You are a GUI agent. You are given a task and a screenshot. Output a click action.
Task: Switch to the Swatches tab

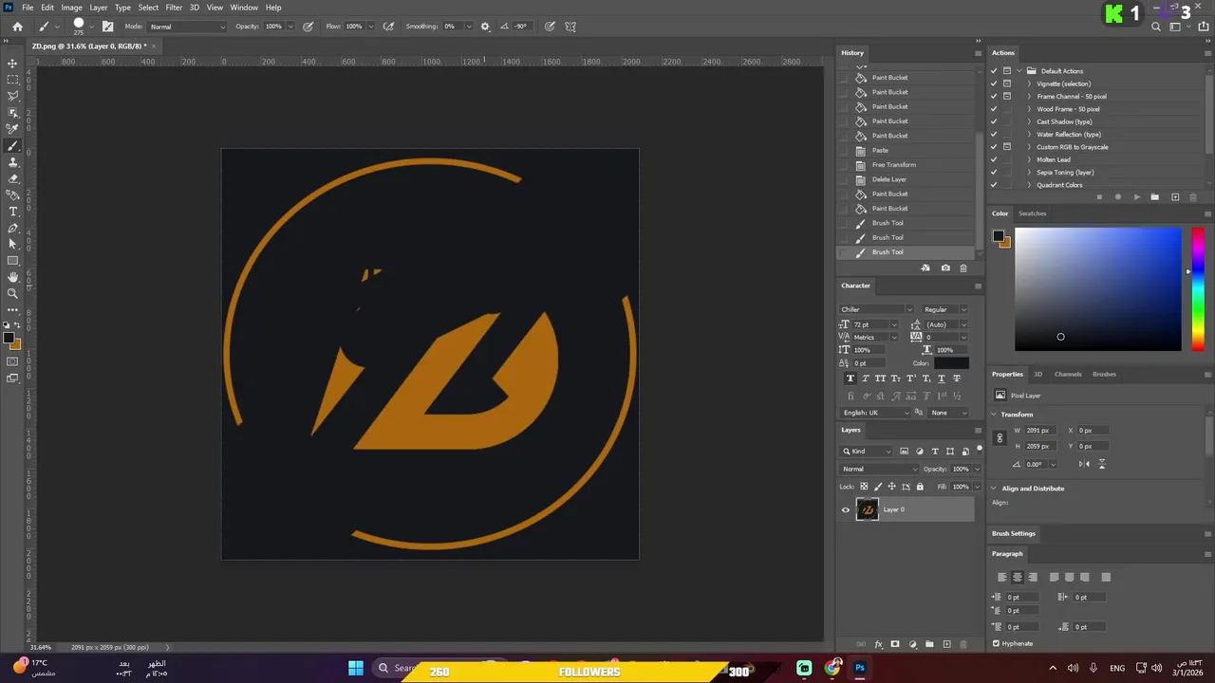[1032, 213]
